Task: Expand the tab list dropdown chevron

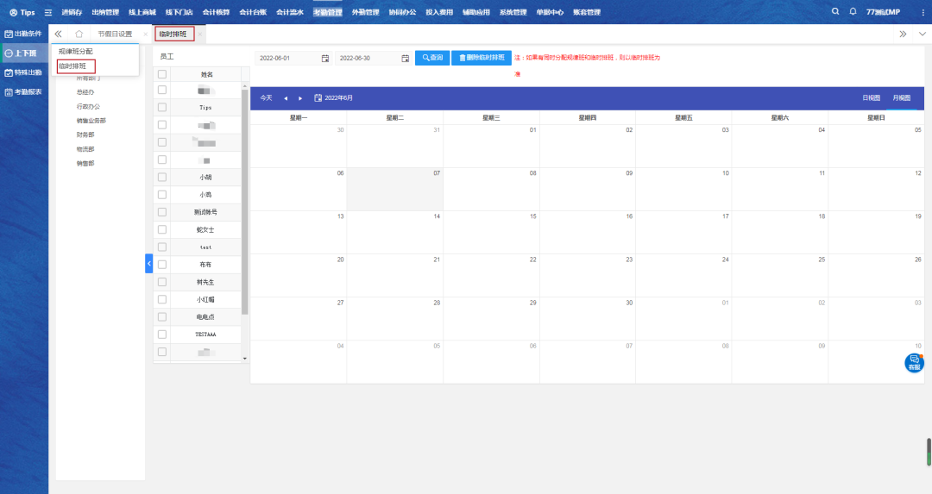Action: point(923,34)
